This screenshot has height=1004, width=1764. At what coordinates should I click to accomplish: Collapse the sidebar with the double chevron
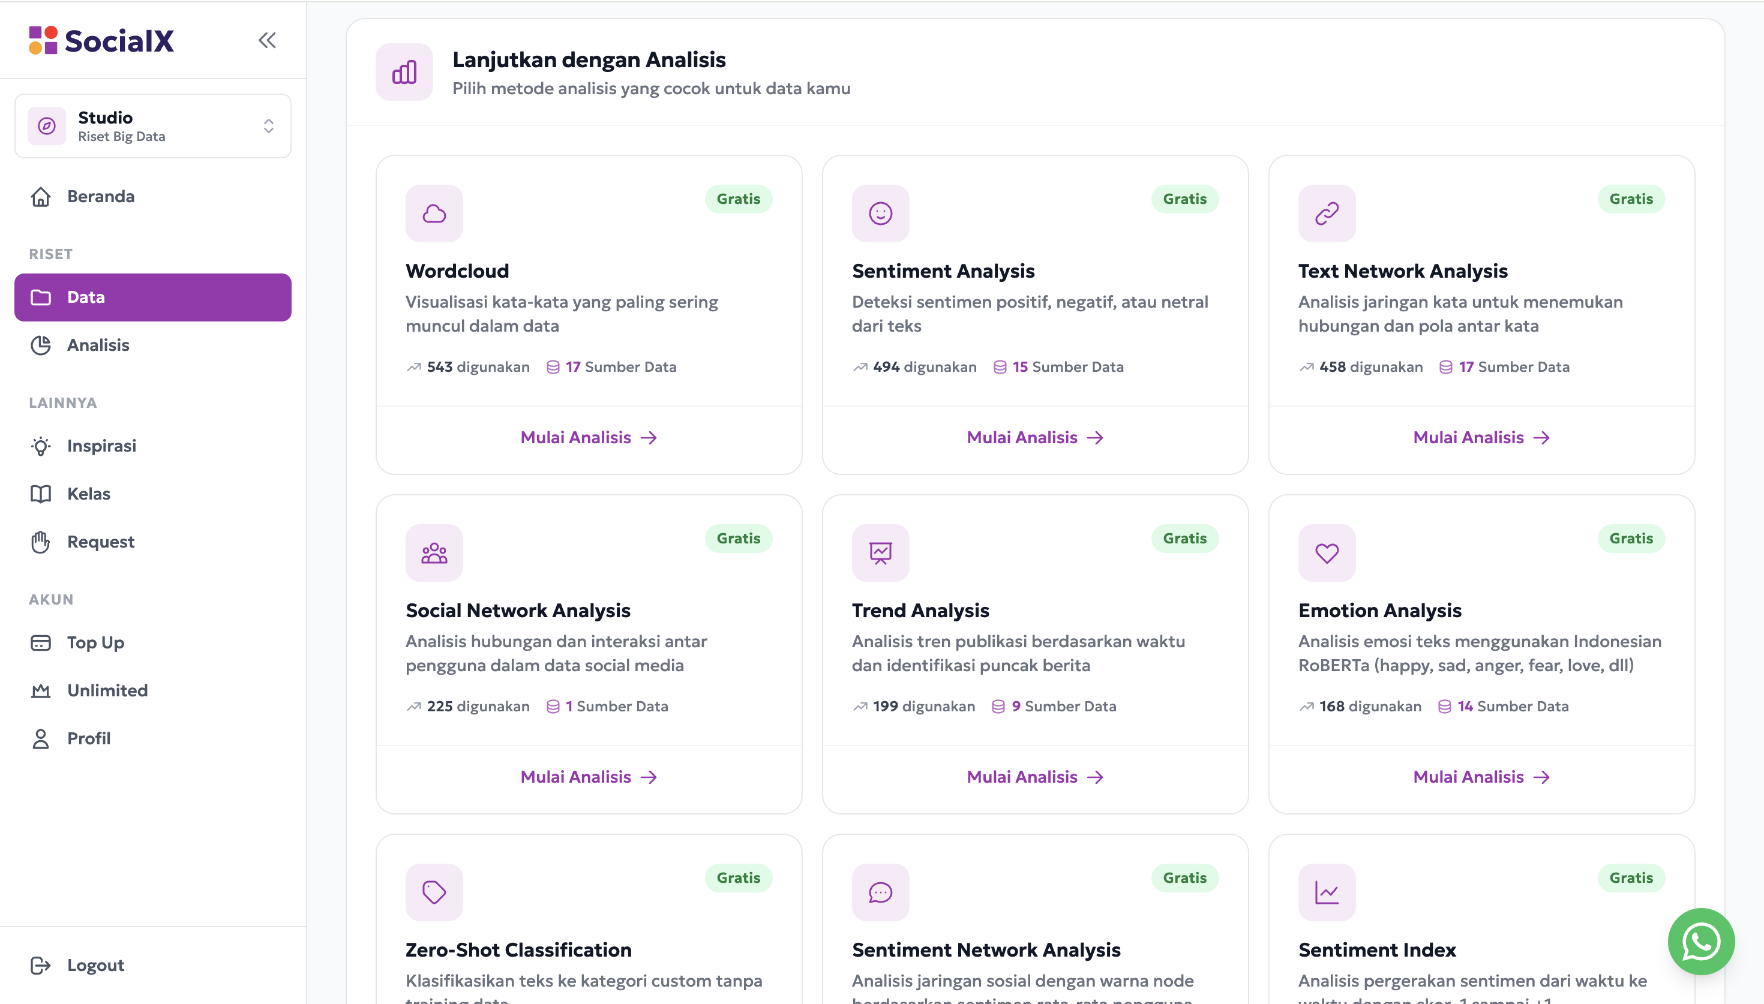(267, 40)
